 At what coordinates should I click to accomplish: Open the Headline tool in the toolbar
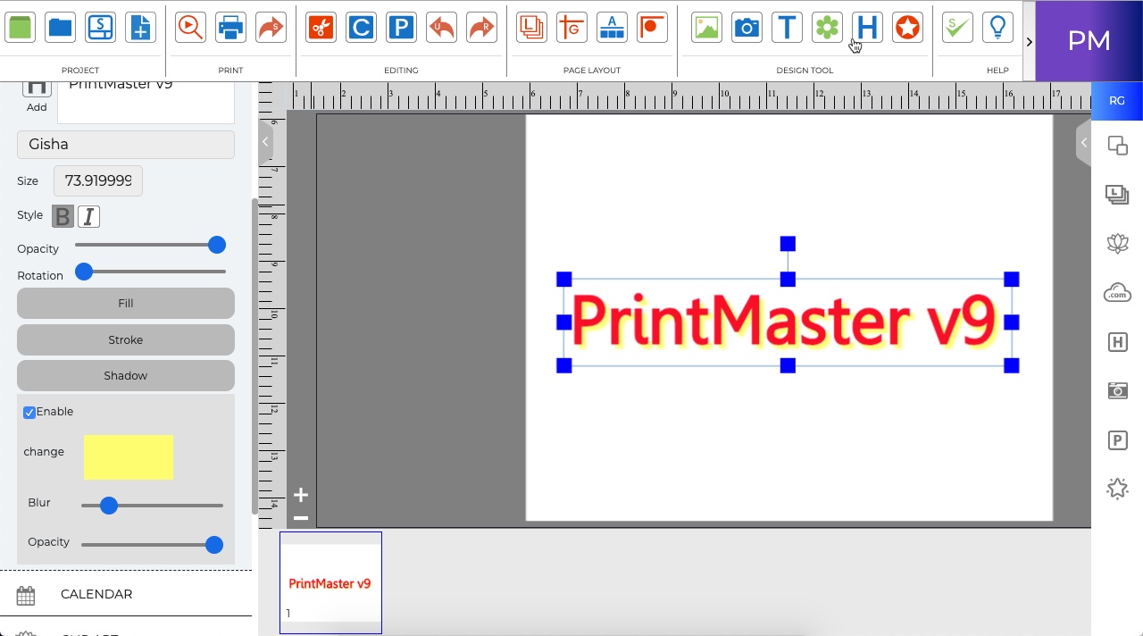[867, 27]
